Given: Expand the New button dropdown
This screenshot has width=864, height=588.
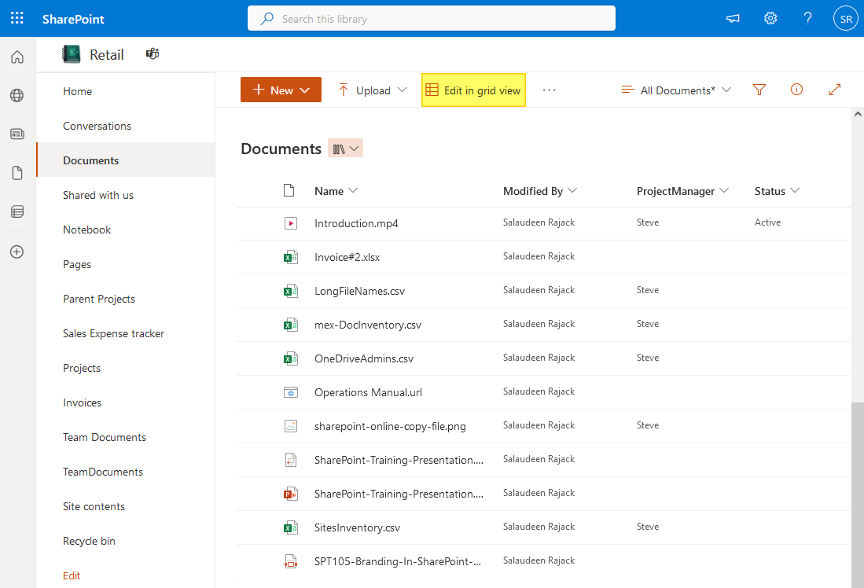Looking at the screenshot, I should pos(281,90).
